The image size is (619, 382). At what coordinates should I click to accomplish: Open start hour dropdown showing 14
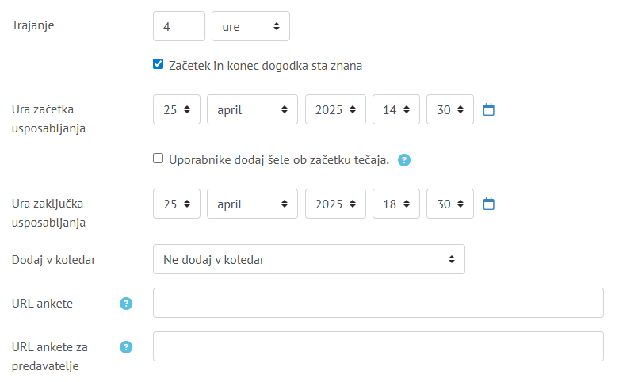click(395, 109)
